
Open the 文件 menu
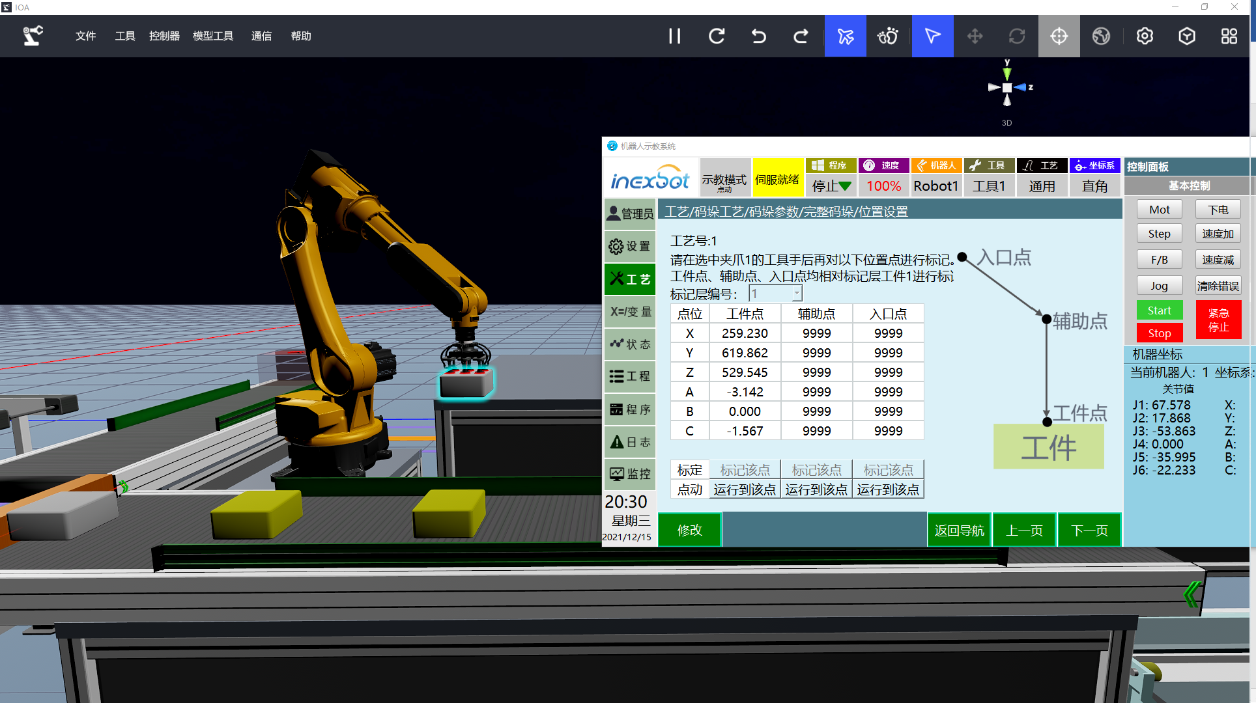(85, 36)
